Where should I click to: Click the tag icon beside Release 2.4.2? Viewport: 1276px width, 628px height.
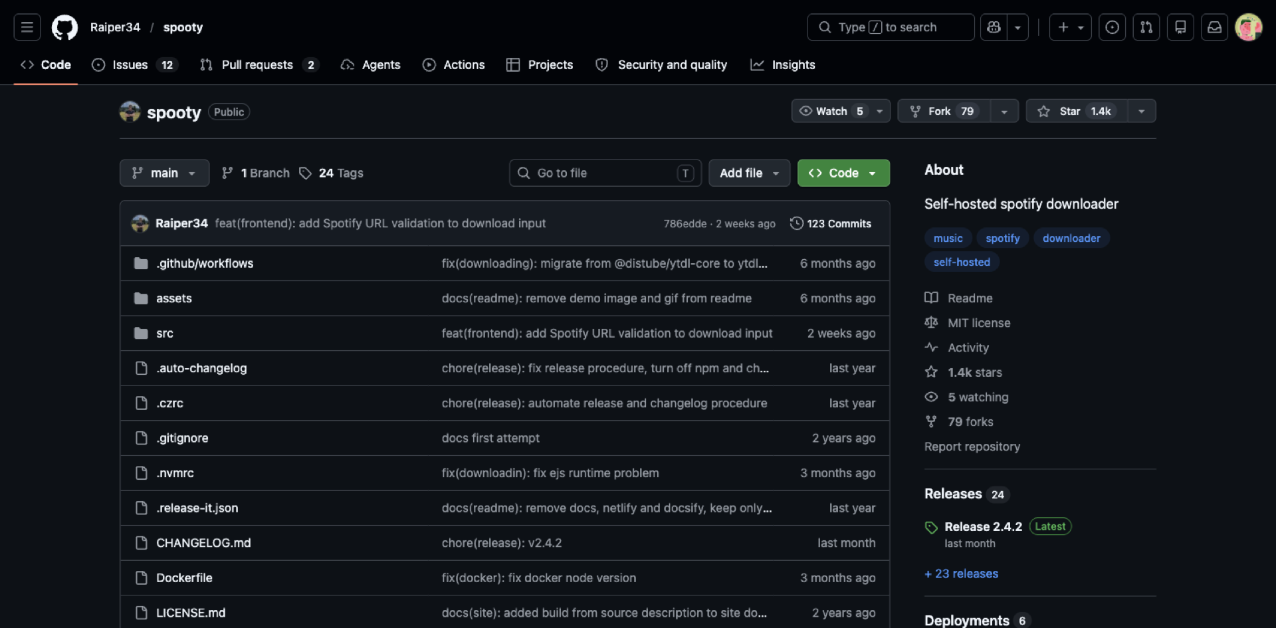pos(931,528)
